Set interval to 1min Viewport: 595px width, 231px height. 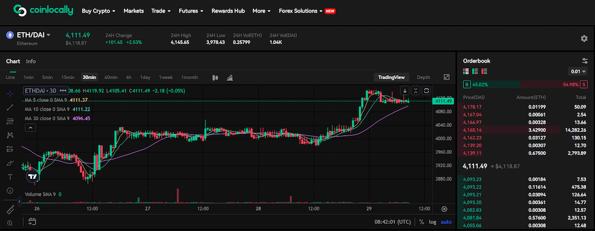pos(29,77)
